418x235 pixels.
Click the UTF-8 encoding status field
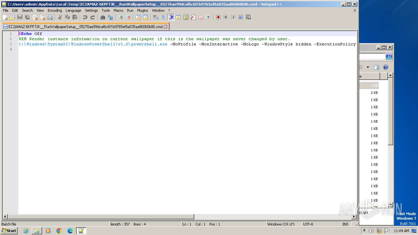[322, 224]
